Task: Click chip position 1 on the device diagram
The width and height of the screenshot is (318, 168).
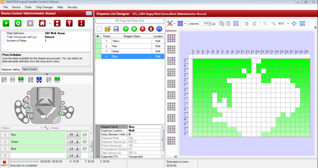Action: [63, 108]
